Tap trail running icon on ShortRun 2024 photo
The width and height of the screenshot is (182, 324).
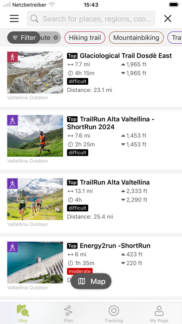(13, 120)
